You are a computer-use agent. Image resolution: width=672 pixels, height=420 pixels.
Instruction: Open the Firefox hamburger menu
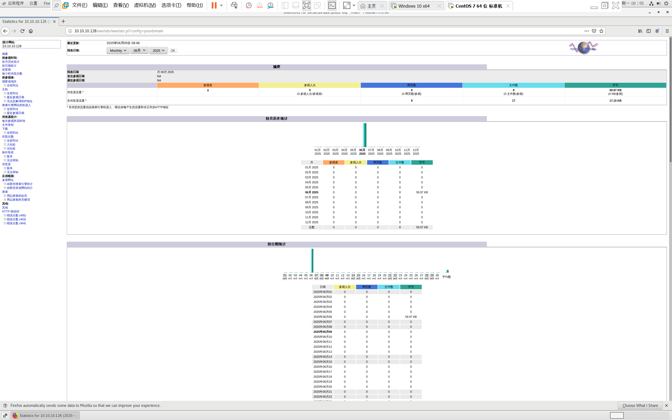point(667,31)
